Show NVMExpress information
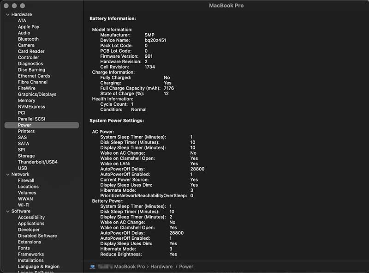The height and width of the screenshot is (273, 369). point(31,107)
